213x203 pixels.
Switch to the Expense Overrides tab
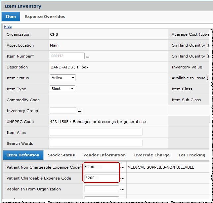click(45, 17)
